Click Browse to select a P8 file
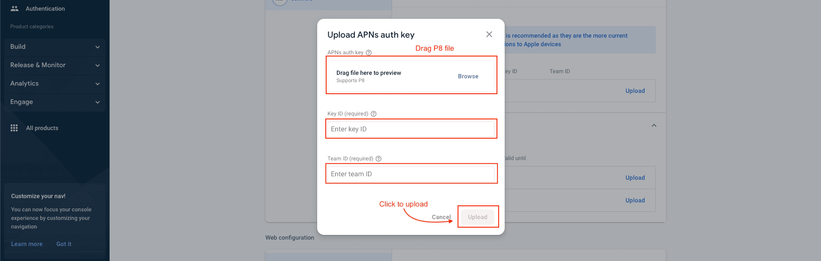This screenshot has height=261, width=821. pos(468,76)
